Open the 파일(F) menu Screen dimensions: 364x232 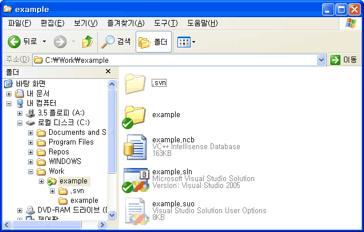pyautogui.click(x=19, y=23)
